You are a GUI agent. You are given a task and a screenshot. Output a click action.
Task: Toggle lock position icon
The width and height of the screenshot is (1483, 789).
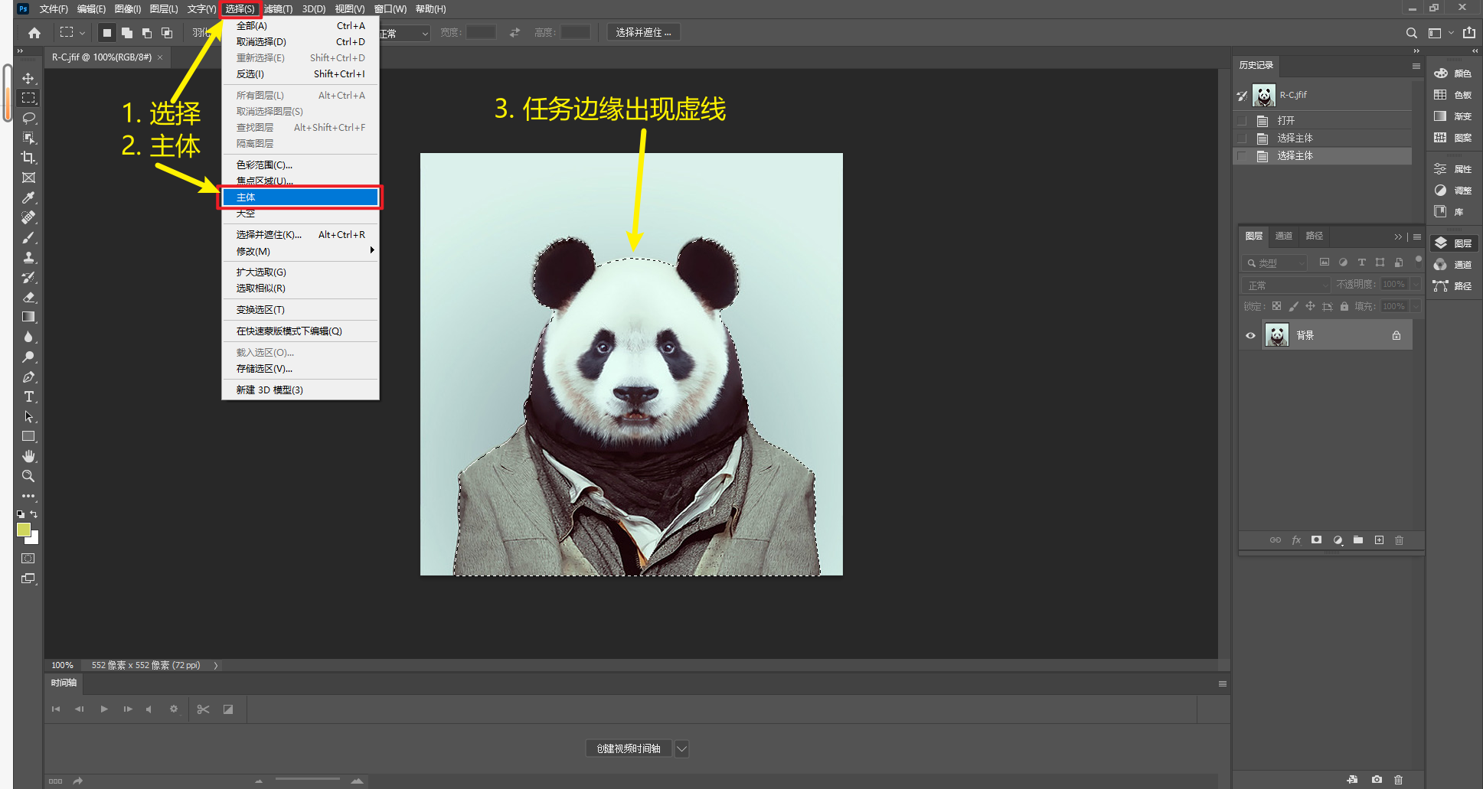click(x=1310, y=306)
